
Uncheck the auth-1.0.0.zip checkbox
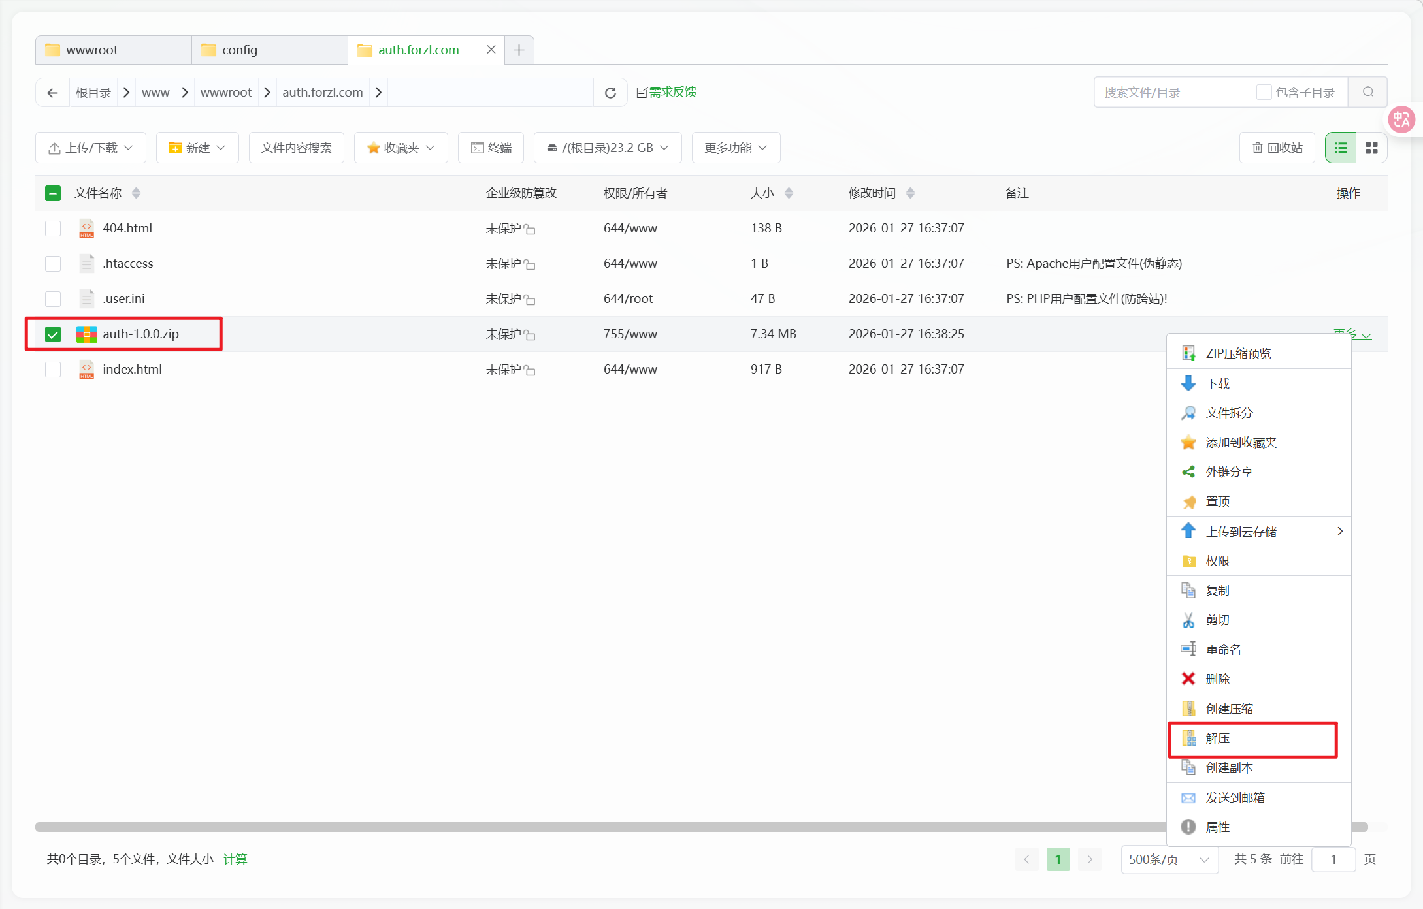click(x=53, y=334)
